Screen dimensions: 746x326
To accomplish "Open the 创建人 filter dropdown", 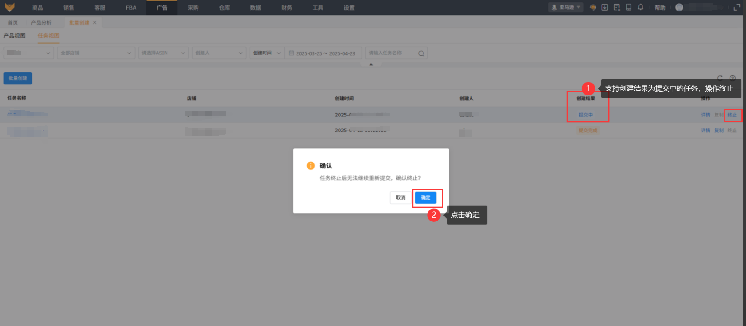I will (219, 53).
